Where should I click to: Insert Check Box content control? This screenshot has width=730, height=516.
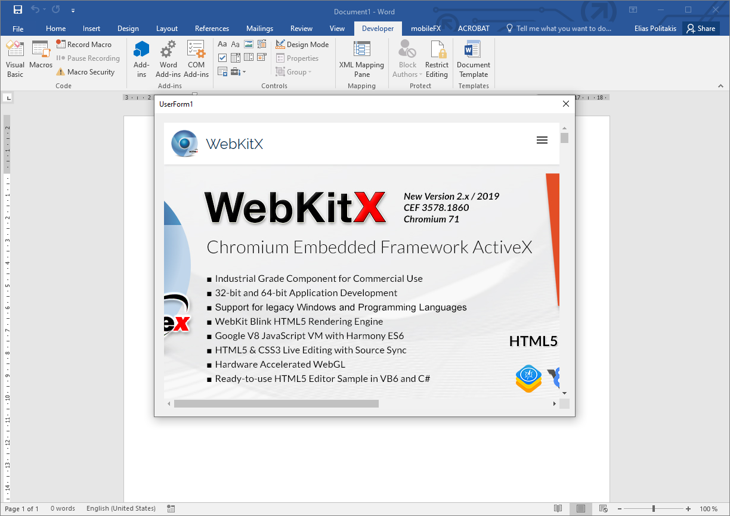[x=222, y=58]
